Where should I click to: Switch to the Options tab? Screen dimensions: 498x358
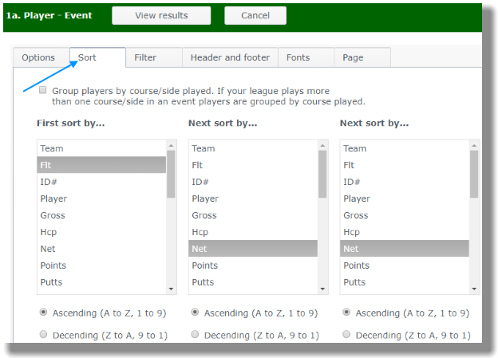(x=38, y=57)
